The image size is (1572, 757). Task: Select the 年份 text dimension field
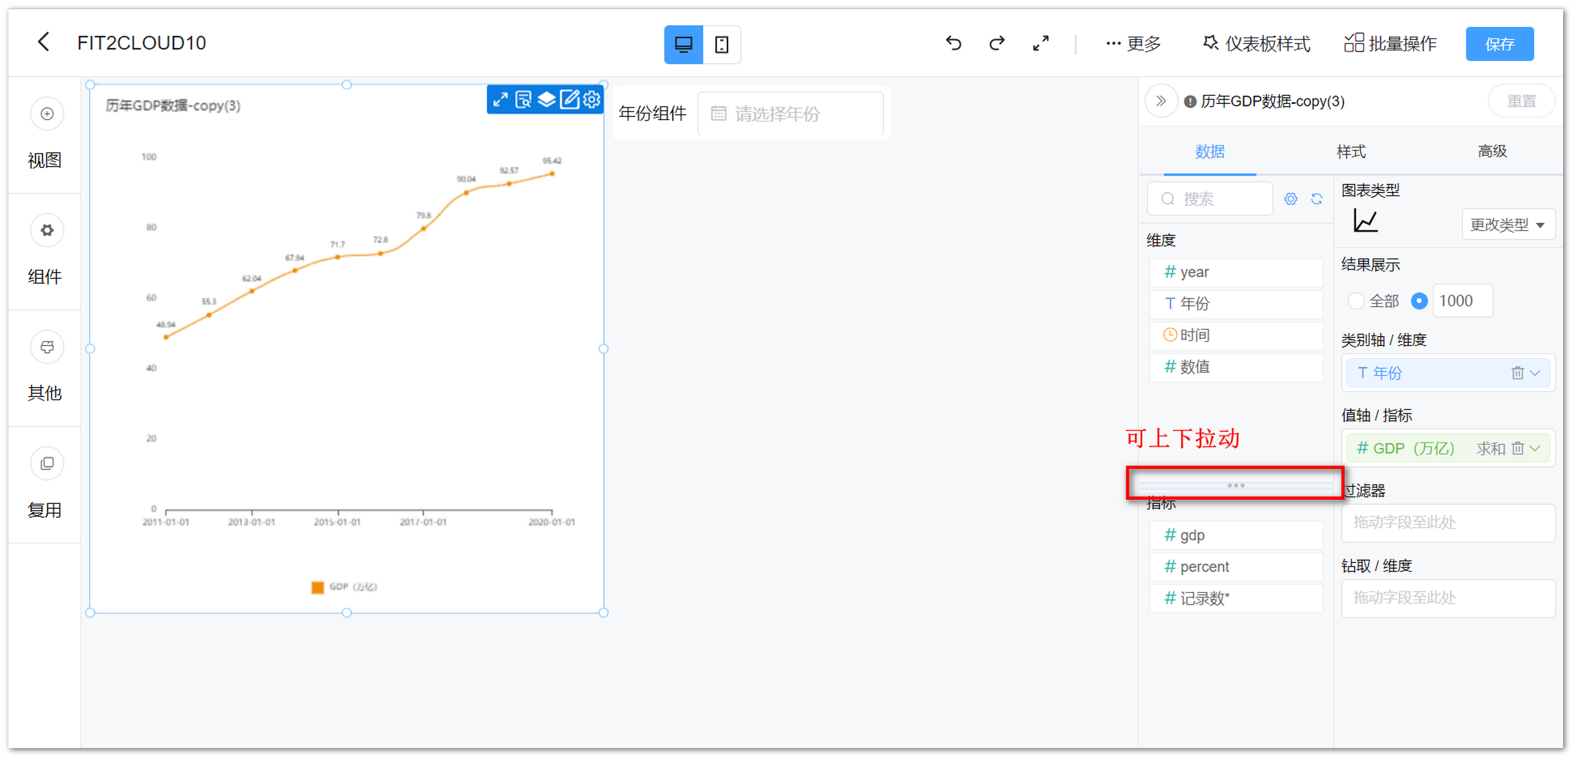click(1236, 304)
